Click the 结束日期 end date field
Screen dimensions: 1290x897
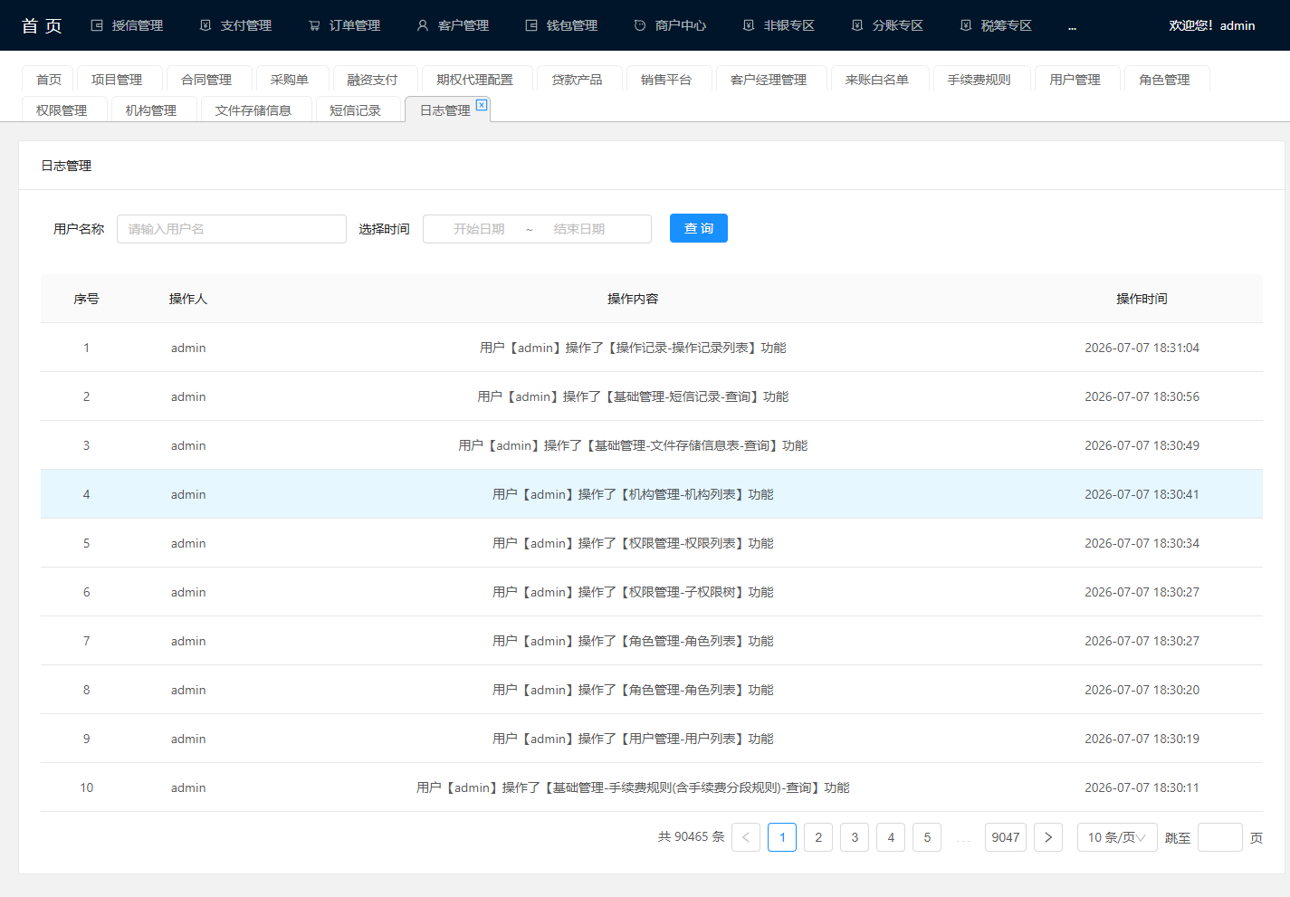pos(579,229)
